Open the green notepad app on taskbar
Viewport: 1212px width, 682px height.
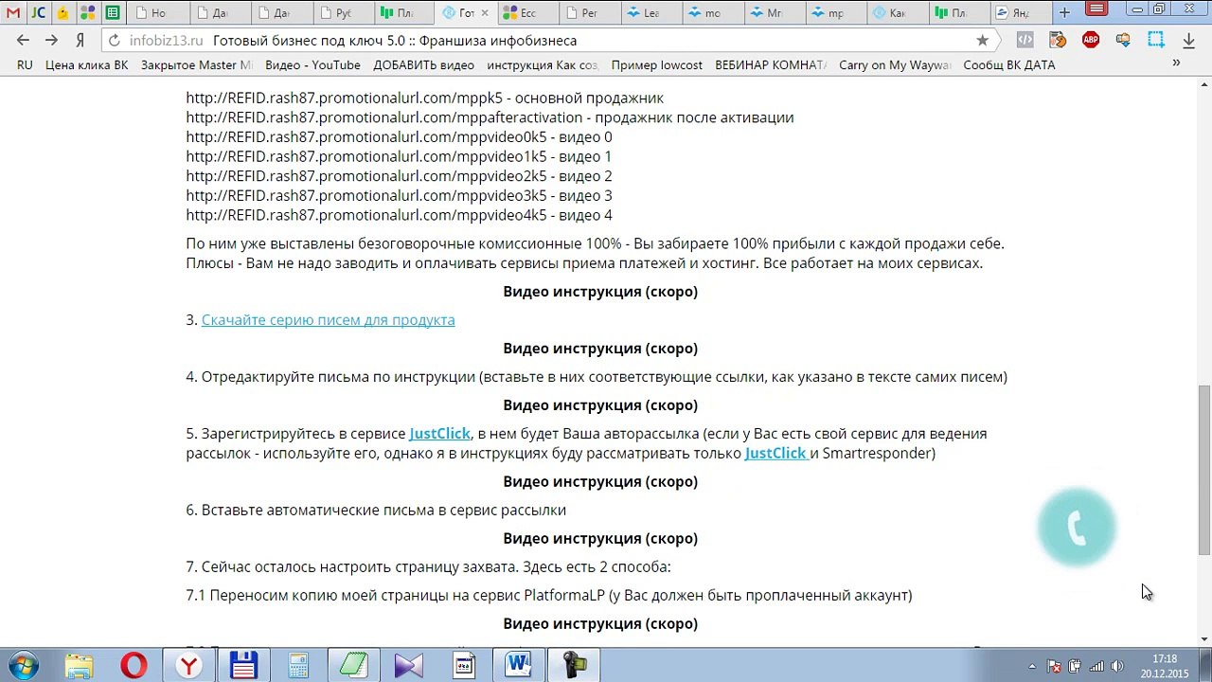pyautogui.click(x=353, y=666)
